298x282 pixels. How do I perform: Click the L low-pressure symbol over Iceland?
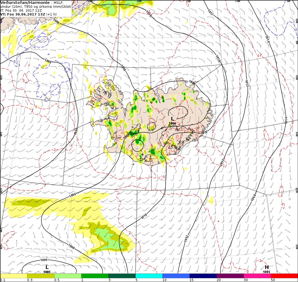point(173,119)
